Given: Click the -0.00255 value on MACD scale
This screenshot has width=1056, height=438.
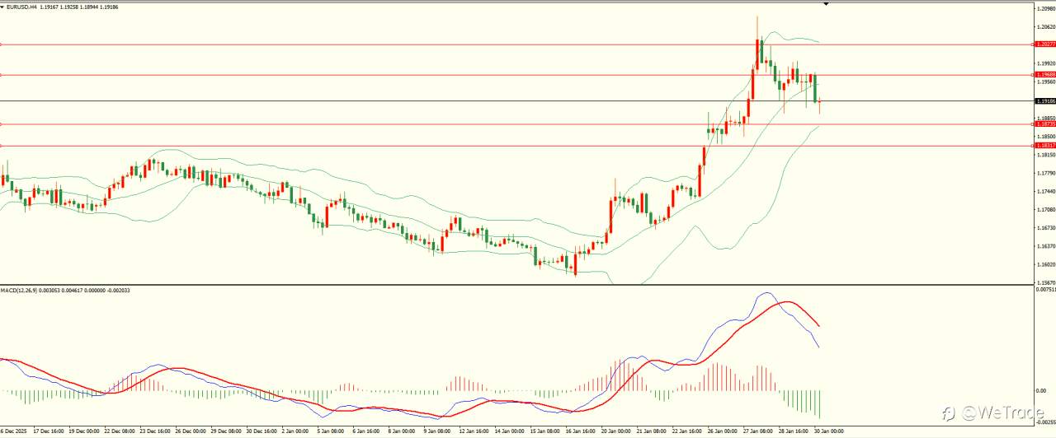Looking at the screenshot, I should point(1044,422).
